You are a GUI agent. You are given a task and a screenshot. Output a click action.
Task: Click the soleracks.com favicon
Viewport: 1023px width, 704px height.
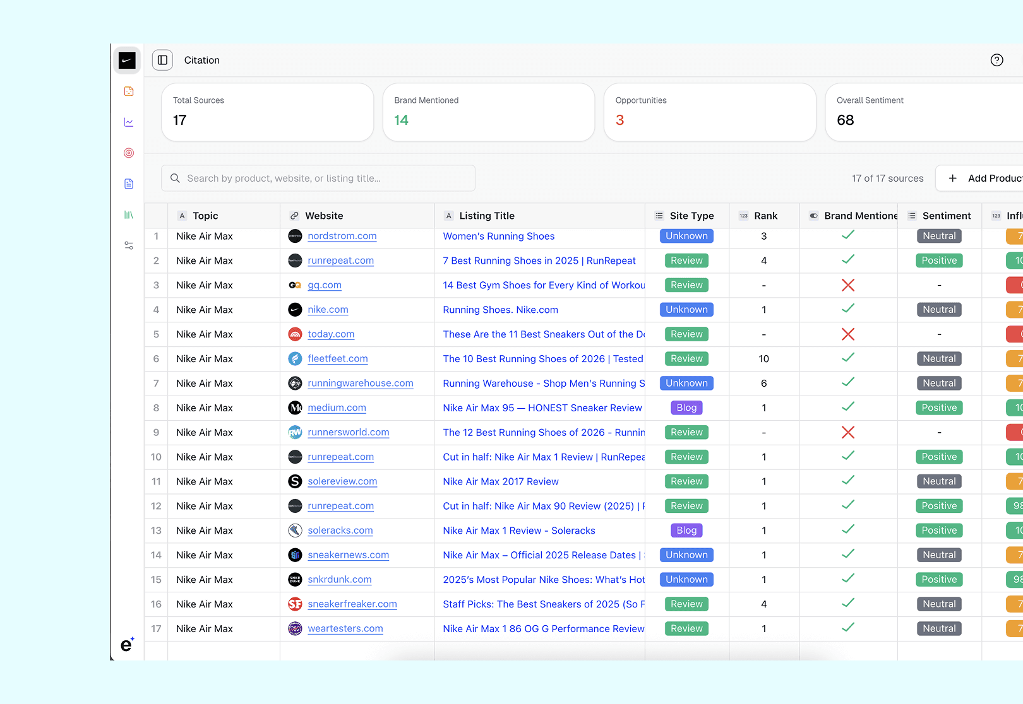[x=295, y=531]
